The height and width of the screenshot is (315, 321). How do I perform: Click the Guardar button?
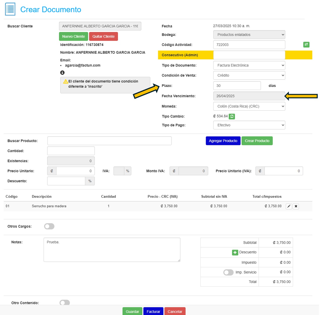(132, 311)
